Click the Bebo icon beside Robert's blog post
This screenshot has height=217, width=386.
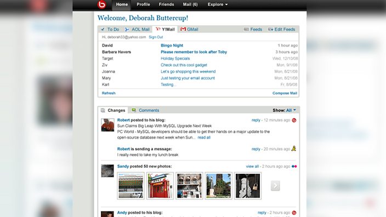pyautogui.click(x=294, y=121)
